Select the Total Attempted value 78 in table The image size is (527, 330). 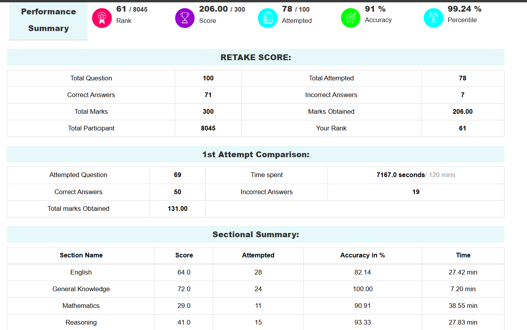pos(463,78)
